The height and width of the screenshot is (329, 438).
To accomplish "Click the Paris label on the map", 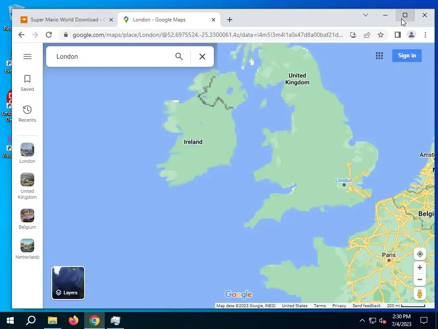I will 388,255.
